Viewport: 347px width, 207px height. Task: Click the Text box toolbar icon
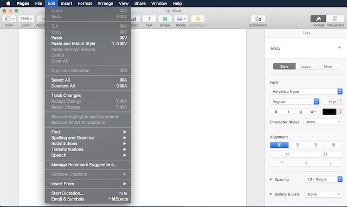click(149, 18)
